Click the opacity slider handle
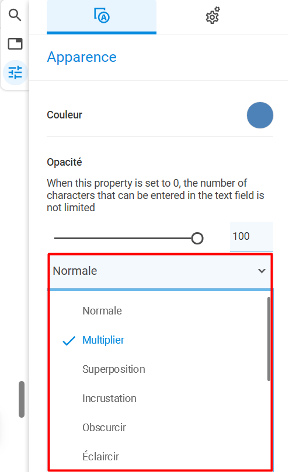The image size is (289, 472). [x=197, y=239]
